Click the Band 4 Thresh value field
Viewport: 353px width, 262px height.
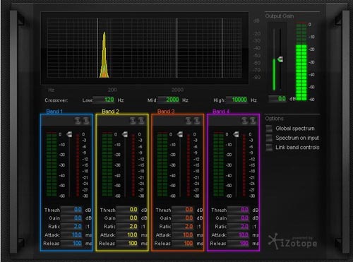pos(238,210)
